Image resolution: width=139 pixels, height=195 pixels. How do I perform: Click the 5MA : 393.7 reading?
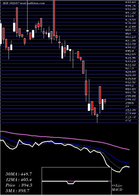[17, 191]
